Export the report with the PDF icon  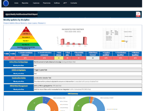(138, 14)
